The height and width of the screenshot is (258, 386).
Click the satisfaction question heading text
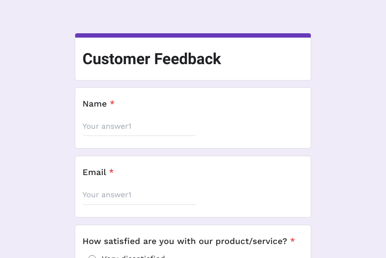point(185,241)
